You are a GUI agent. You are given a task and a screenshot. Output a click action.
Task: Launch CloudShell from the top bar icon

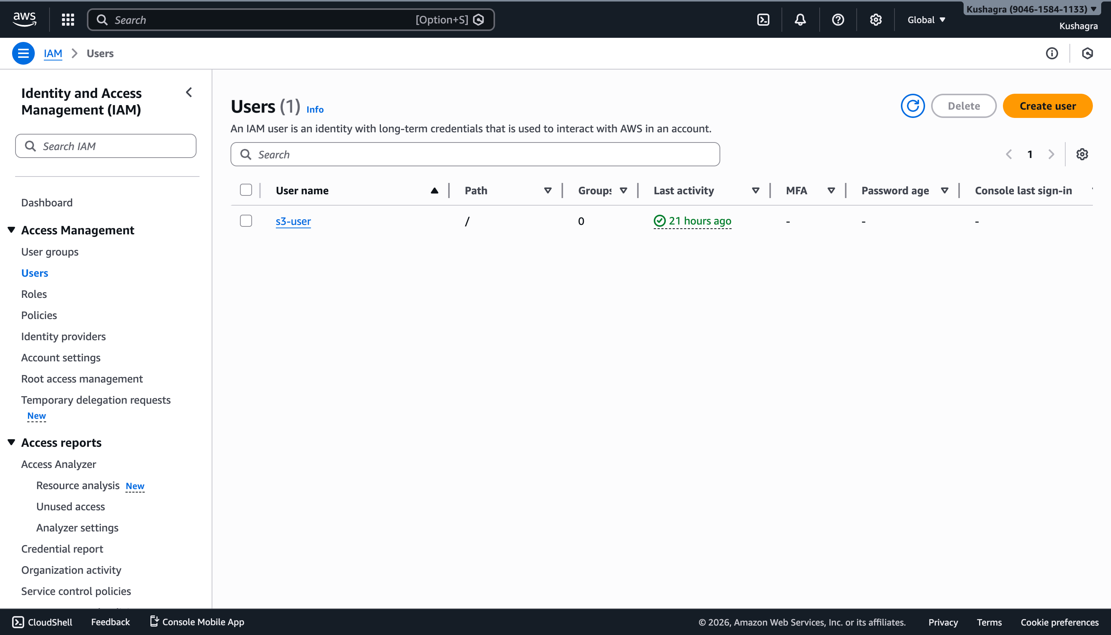click(763, 20)
